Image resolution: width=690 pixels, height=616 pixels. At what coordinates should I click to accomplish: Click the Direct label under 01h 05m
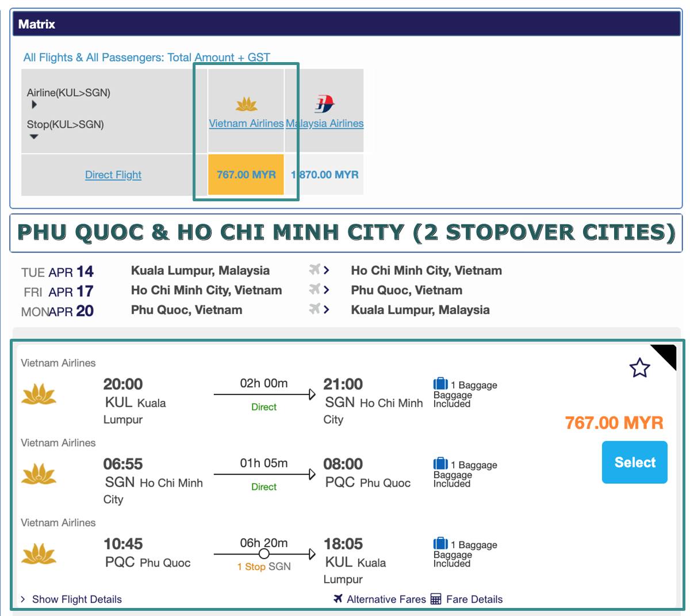click(x=264, y=487)
